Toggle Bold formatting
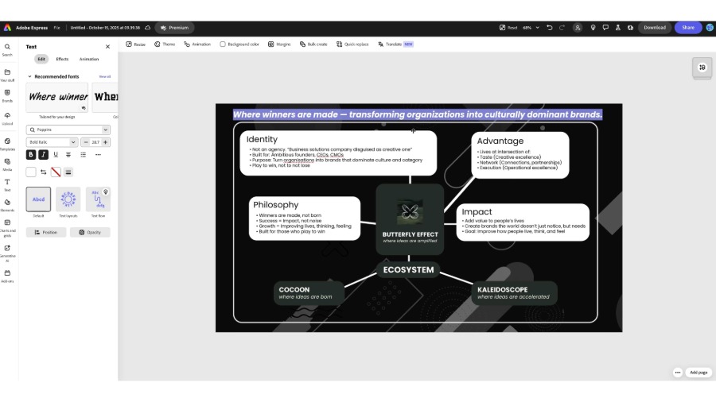The width and height of the screenshot is (716, 402). pos(30,154)
